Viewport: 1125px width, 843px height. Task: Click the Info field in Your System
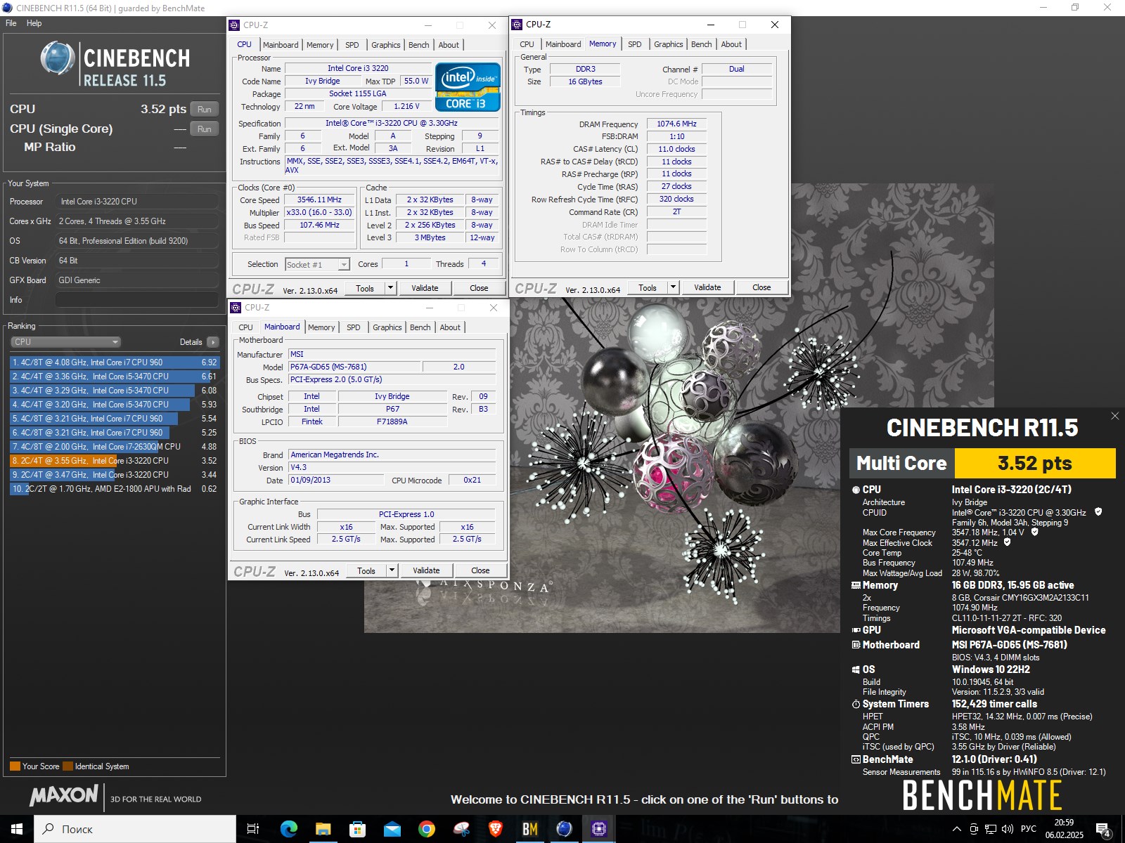point(137,300)
